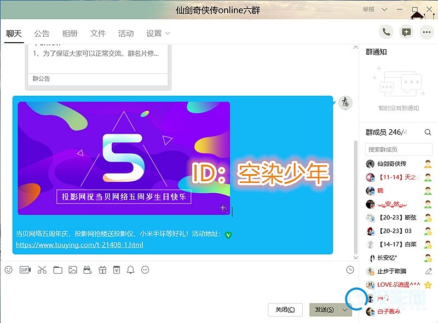Insert a picture with the image icon
438x323 pixels.
[x=73, y=270]
